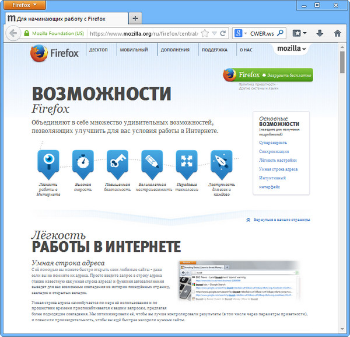The image size is (350, 337).
Task: Bookmark this page with the star icon
Action: pyautogui.click(x=205, y=33)
